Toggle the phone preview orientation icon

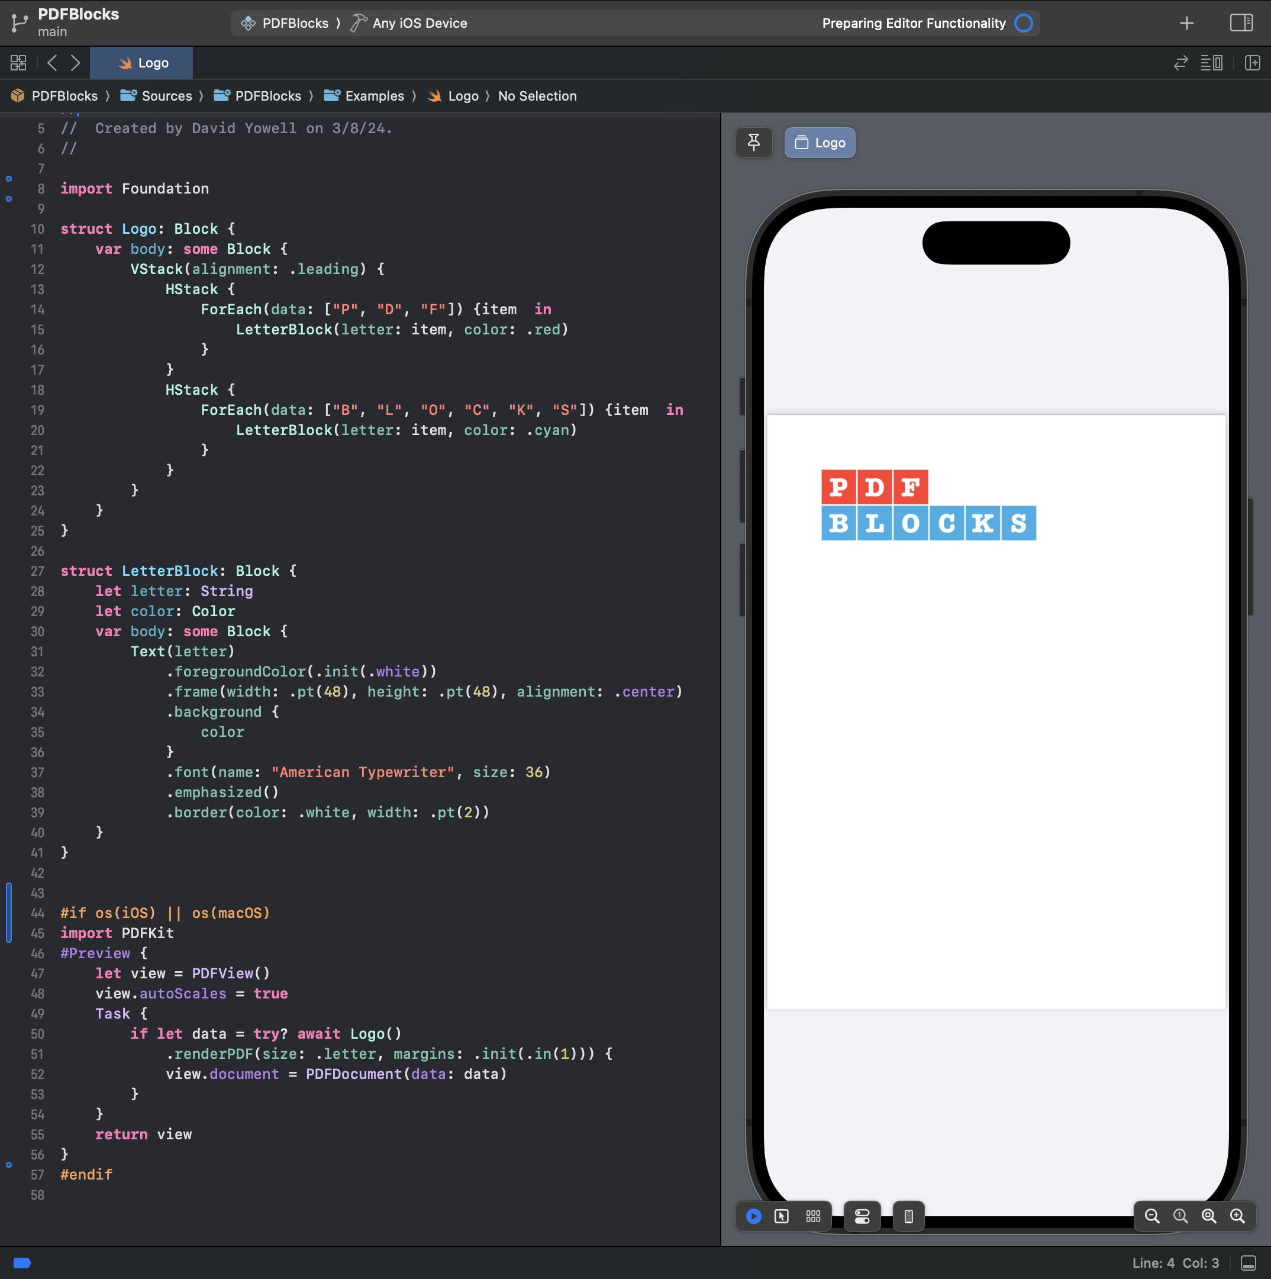(x=910, y=1217)
